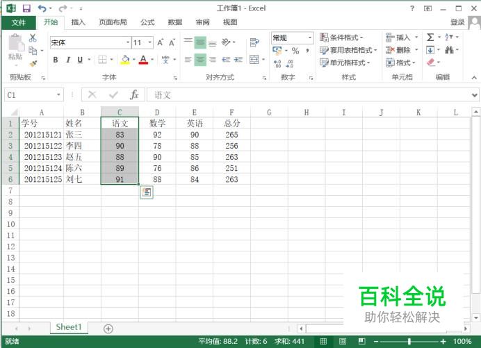Click the Paste Options icon below the selection
Image resolution: width=481 pixels, height=348 pixels.
pos(146,192)
